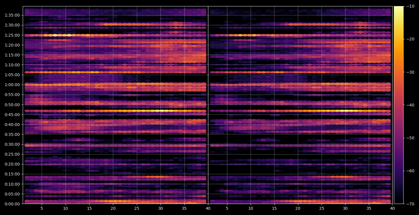The image size is (419, 215).
Task: Pick the 0:45:00 y-axis tick label
Action: coord(12,115)
